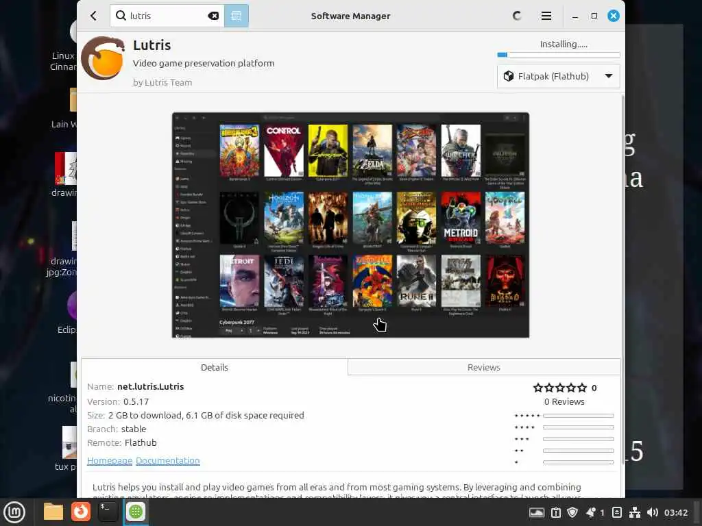Open the Lutris screenshot preview
This screenshot has height=526, width=702.
(350, 225)
